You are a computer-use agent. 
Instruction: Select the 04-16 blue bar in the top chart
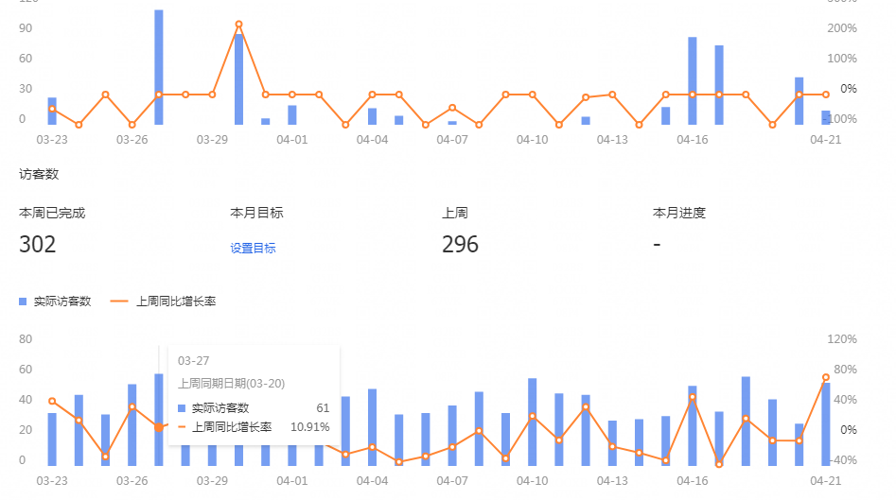click(x=692, y=80)
